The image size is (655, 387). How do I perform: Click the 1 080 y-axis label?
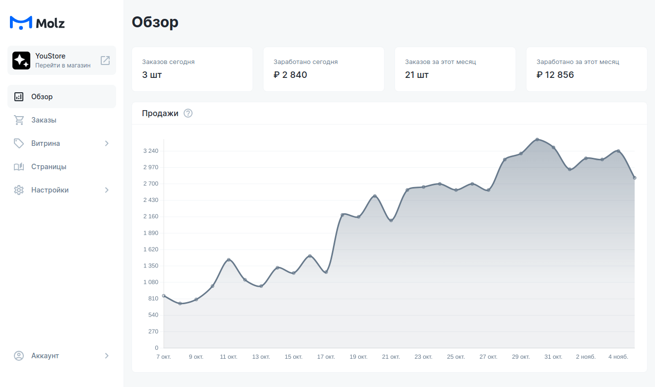point(150,282)
